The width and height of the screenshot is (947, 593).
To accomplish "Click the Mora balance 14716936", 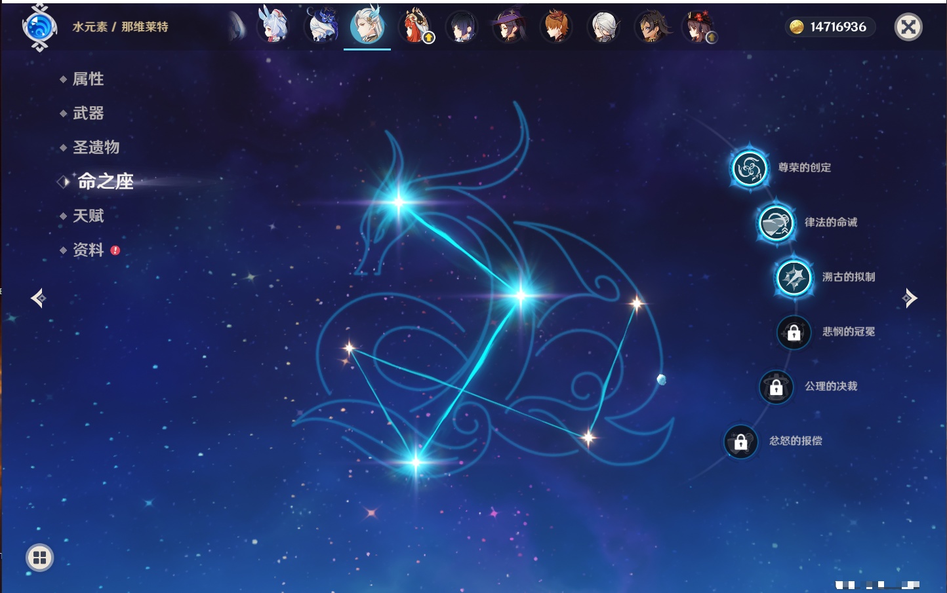I will 830,27.
